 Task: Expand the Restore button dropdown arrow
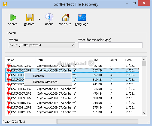point(39,19)
